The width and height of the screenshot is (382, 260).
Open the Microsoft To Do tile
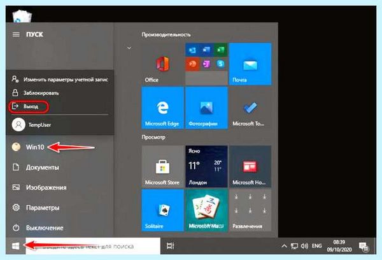250,108
